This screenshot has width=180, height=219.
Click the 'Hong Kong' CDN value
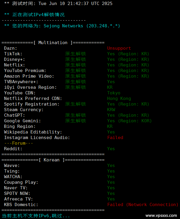119,98
